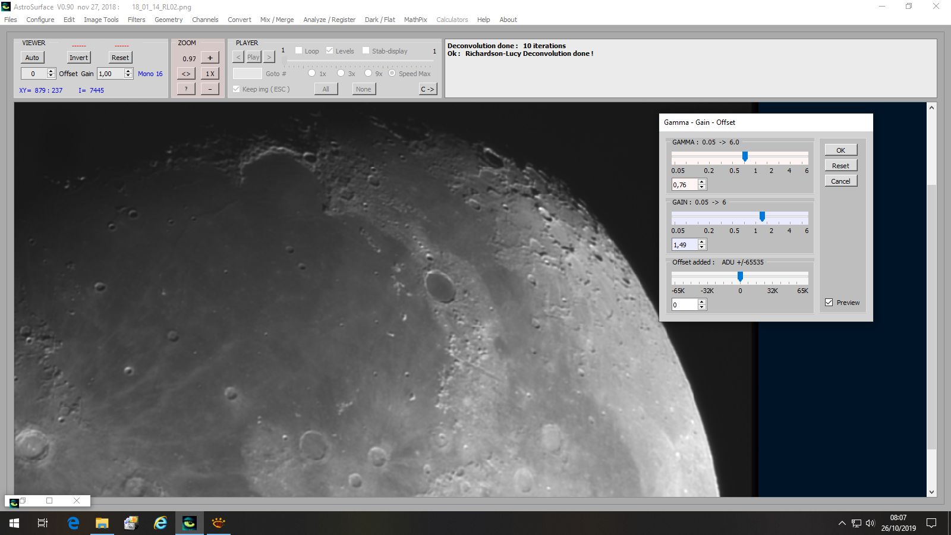Click the Offset added slider handle
Screen dimensions: 951x535
point(740,276)
